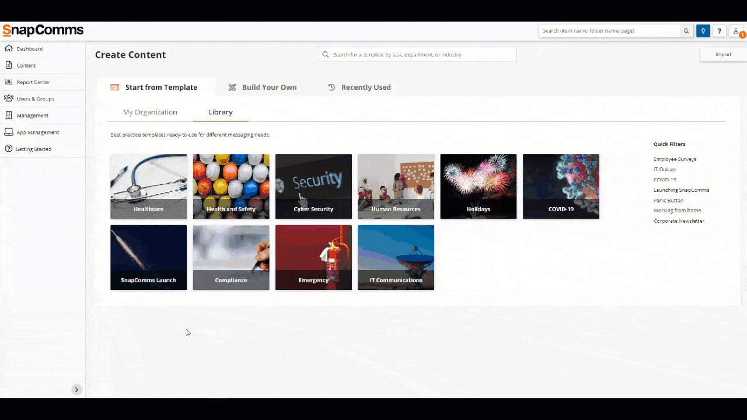The image size is (747, 420).
Task: Select the My Organization sub-tab
Action: 150,112
